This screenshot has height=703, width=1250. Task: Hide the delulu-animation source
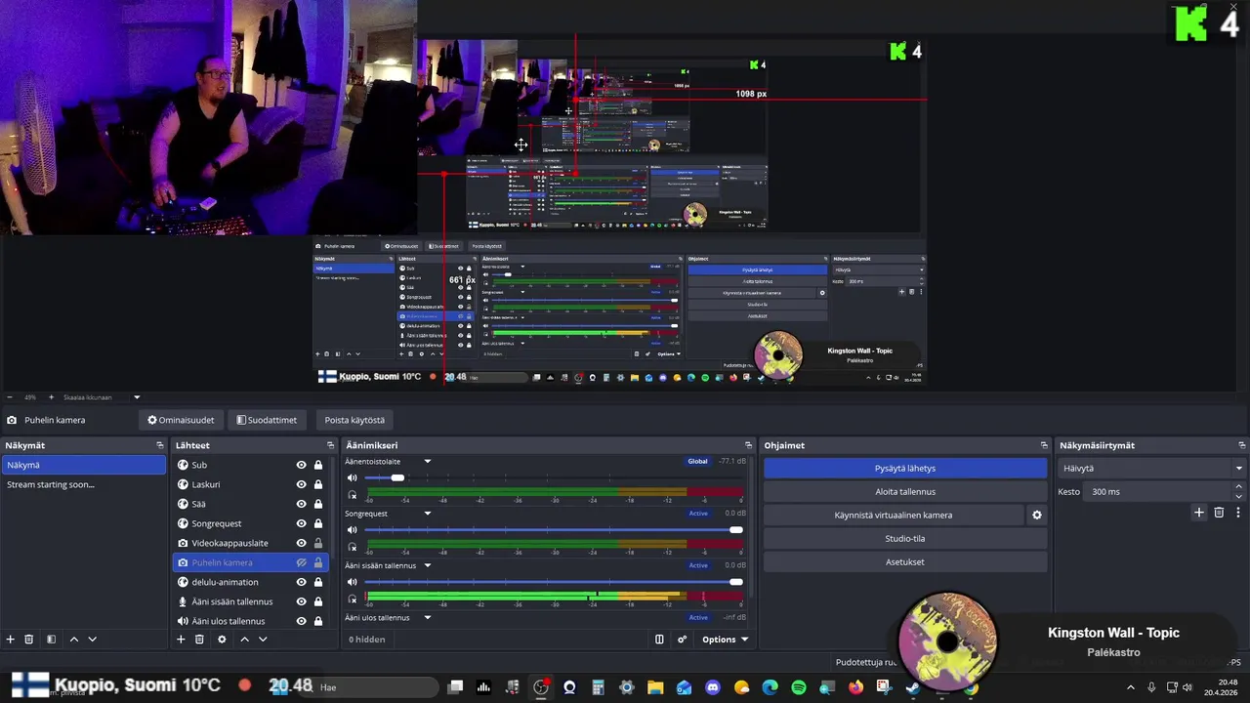tap(302, 582)
